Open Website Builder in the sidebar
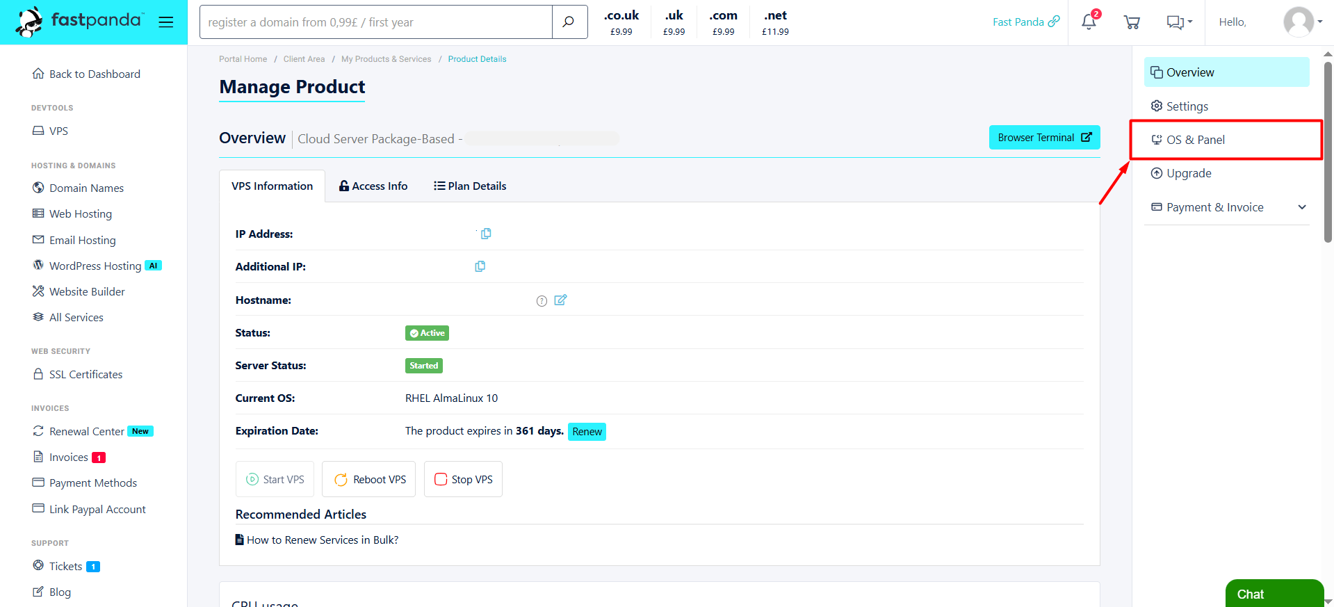 [x=79, y=291]
